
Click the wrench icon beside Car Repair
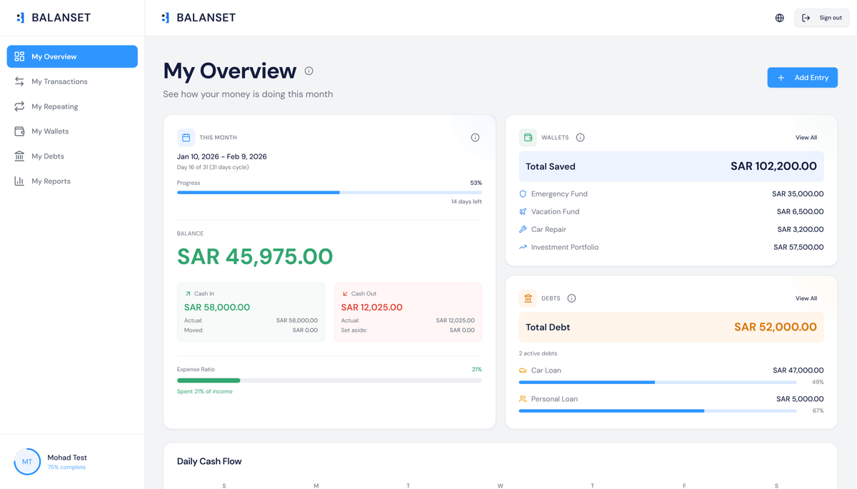524,229
